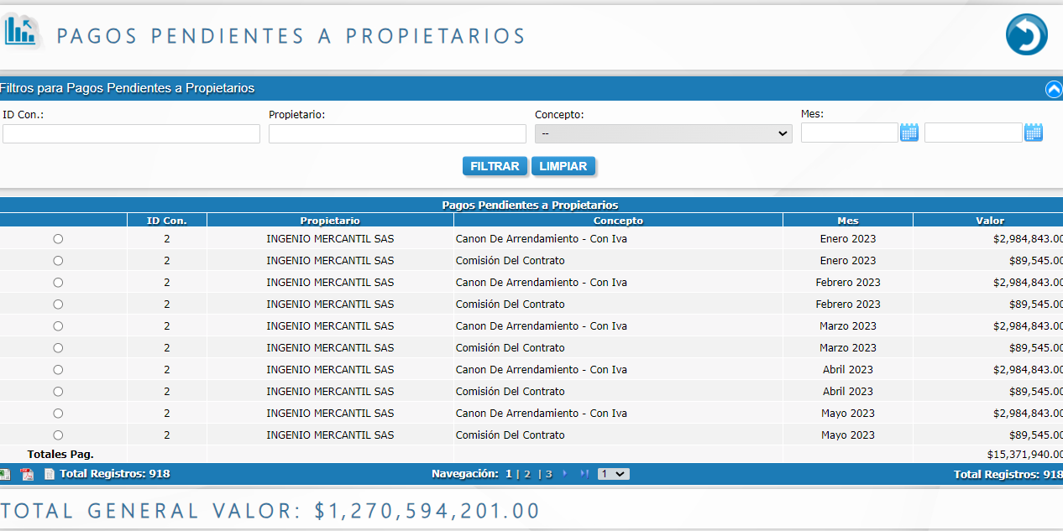Open the first Mes calendar picker
The width and height of the screenshot is (1063, 531).
pos(909,133)
